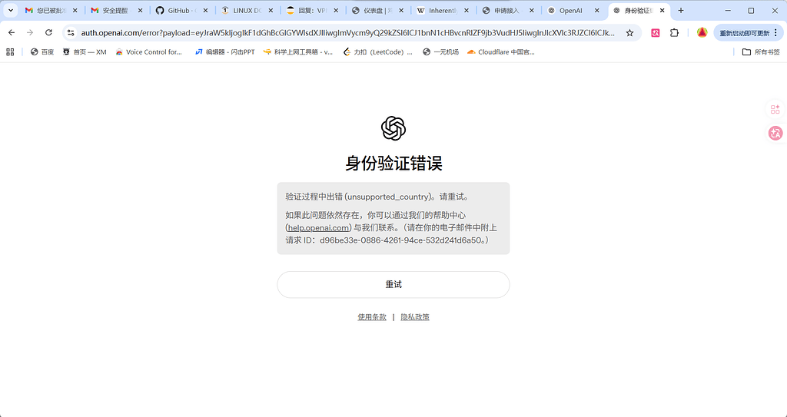
Task: Go forward to the next page
Action: tap(30, 32)
